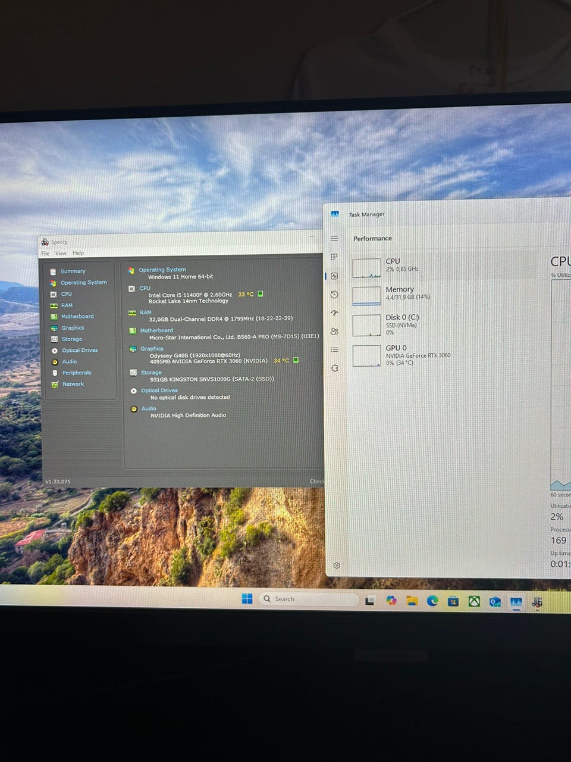The width and height of the screenshot is (571, 762).
Task: Open the Services icon in Task Manager
Action: [334, 368]
